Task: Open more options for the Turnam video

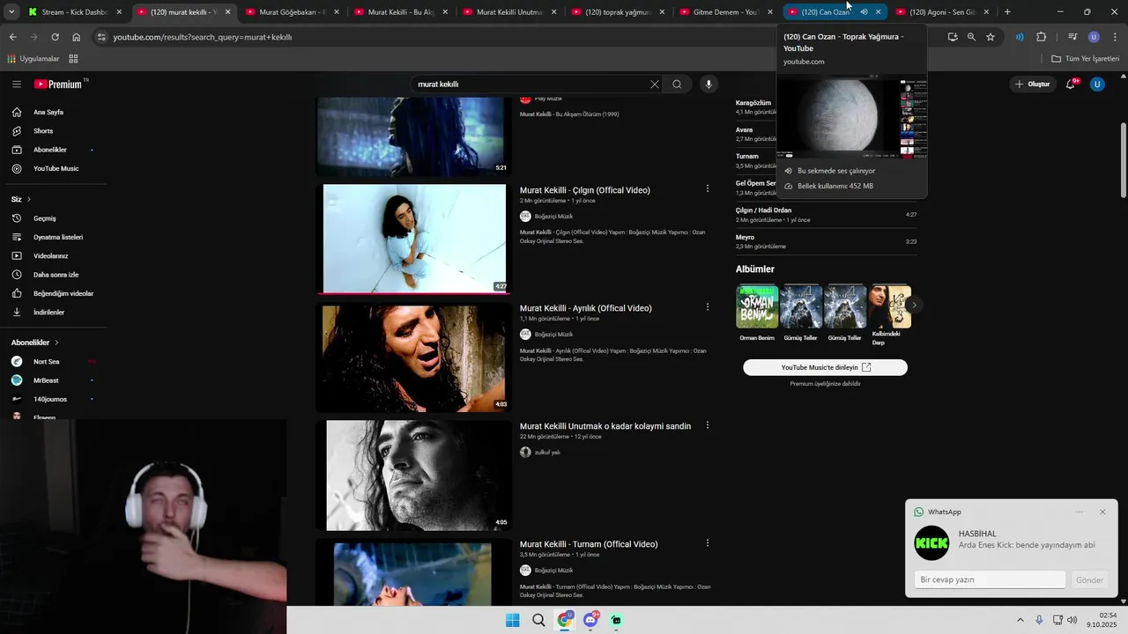Action: tap(708, 543)
